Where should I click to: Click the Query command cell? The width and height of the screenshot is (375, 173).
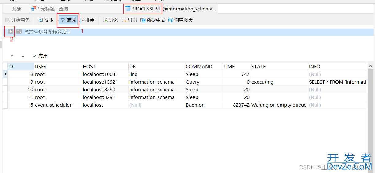pyautogui.click(x=204, y=82)
